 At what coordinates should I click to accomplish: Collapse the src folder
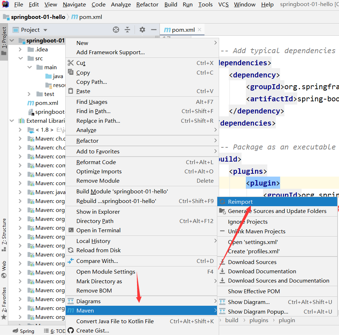tap(21, 59)
